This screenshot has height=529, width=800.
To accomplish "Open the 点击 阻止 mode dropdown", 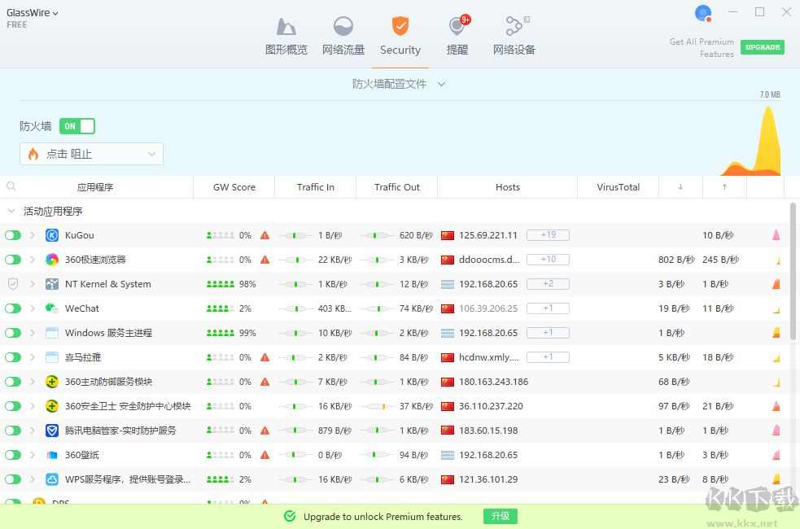I will click(91, 154).
